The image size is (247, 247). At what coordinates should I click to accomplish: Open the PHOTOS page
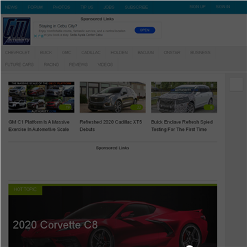(61, 8)
